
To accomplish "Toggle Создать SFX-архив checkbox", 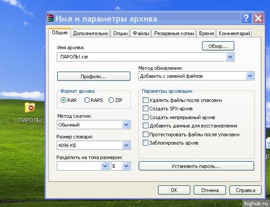I will (146, 109).
